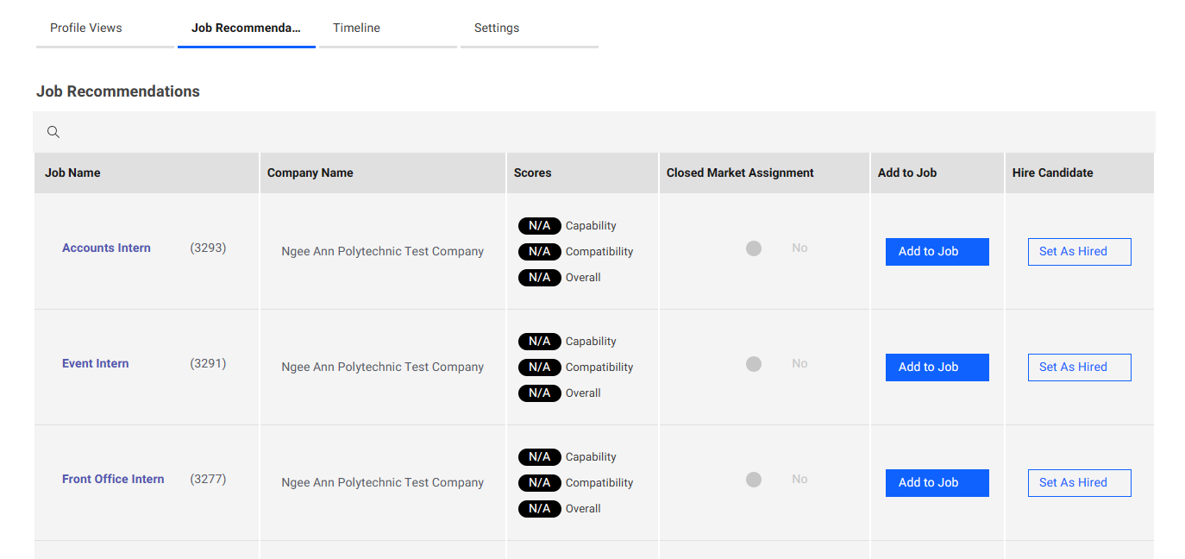The width and height of the screenshot is (1185, 559).
Task: Open the Timeline tab
Action: (357, 28)
